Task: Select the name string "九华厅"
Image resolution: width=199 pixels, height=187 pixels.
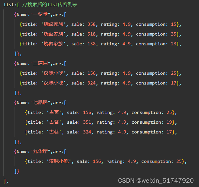Action: (x=40, y=151)
